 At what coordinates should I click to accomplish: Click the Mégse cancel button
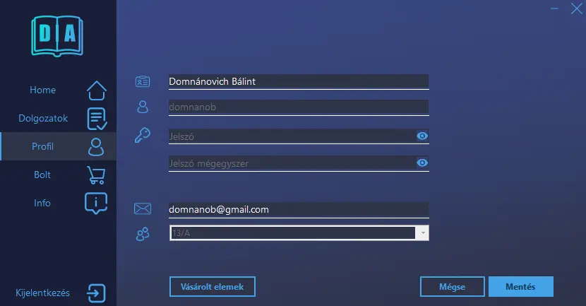pos(453,287)
